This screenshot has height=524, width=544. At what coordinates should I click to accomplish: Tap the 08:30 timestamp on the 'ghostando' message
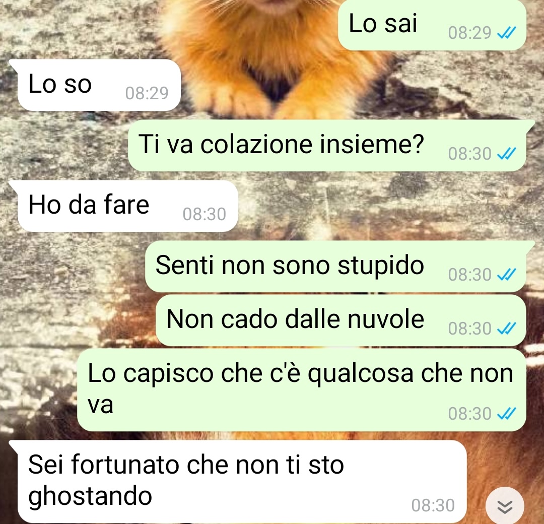[433, 505]
